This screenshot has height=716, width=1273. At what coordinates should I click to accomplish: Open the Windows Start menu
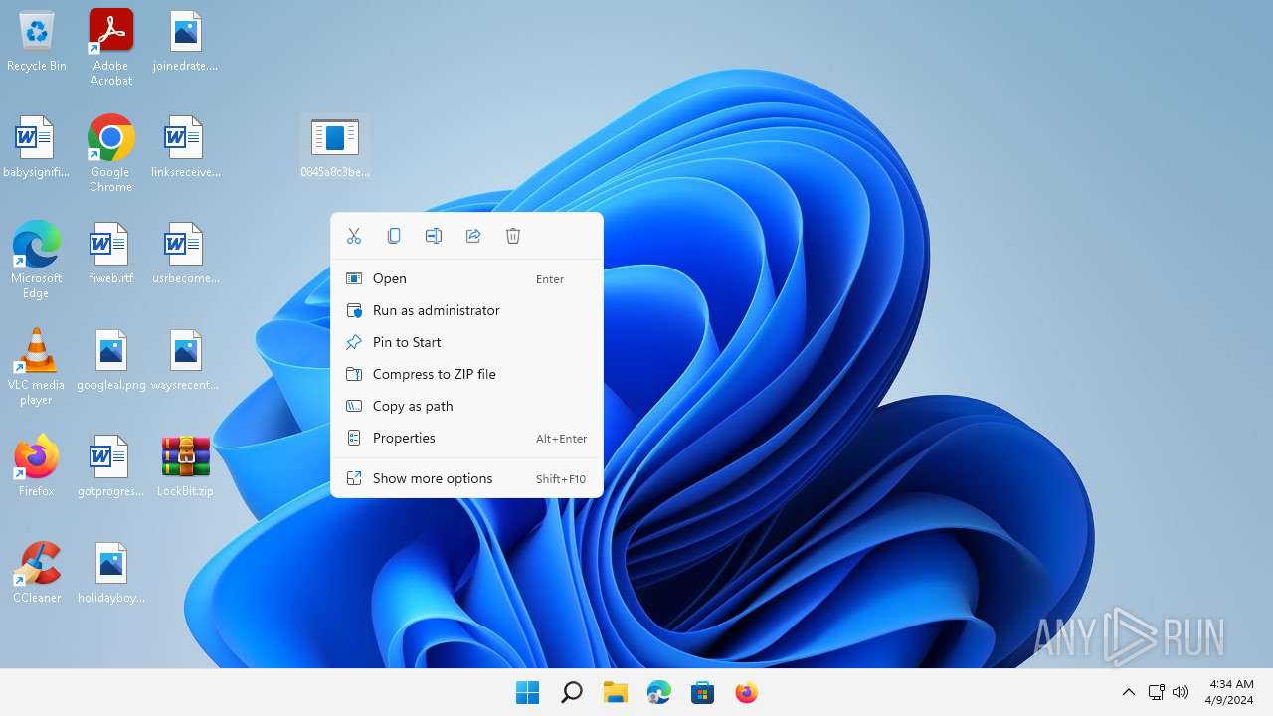click(527, 692)
